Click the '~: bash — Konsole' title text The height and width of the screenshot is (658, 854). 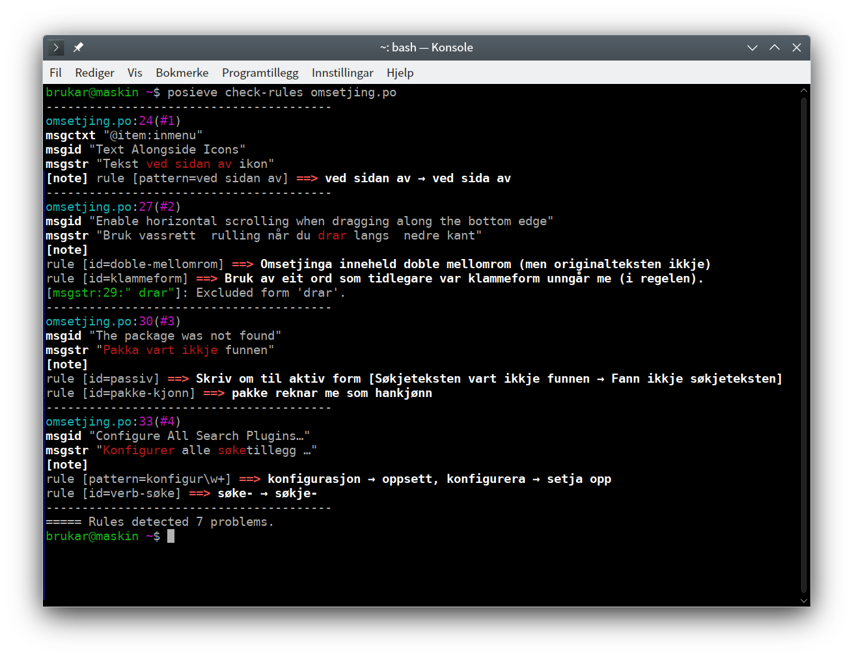coord(426,48)
